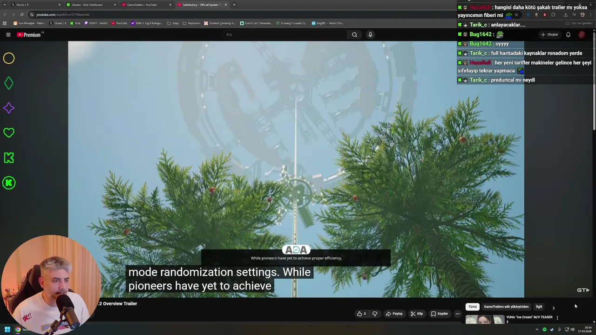Open YUNA Ice Cream teaser thumbnail
The image size is (596, 335).
point(485,320)
